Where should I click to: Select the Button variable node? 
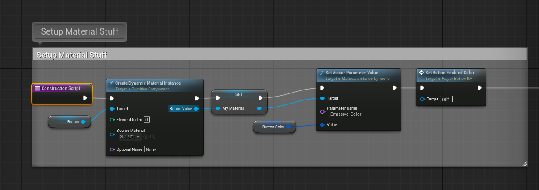[69, 122]
